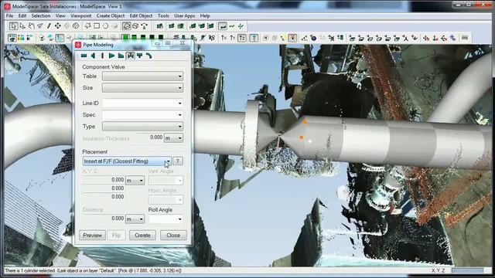Open the Create Object menu

click(x=111, y=15)
